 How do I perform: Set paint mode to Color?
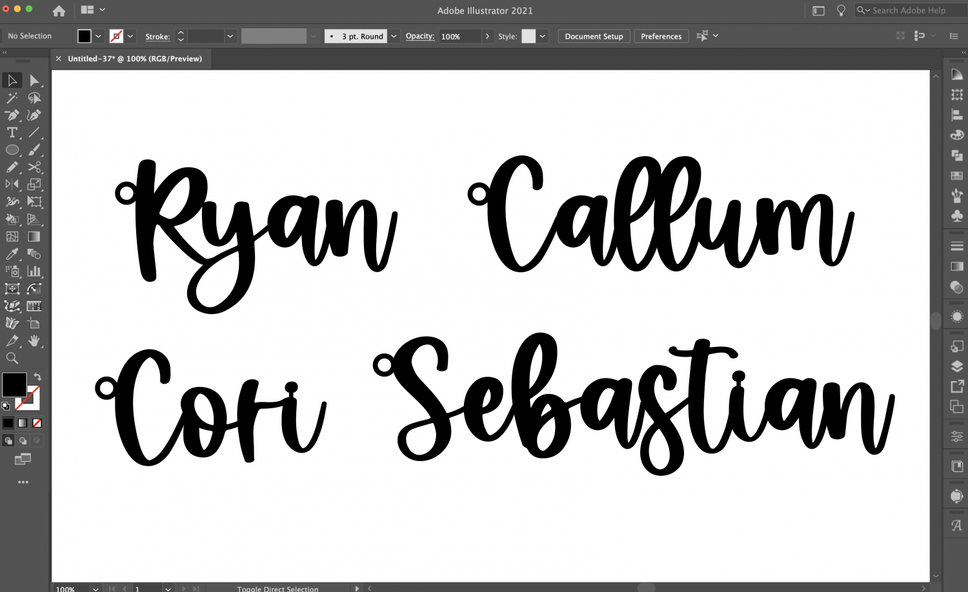(x=8, y=423)
